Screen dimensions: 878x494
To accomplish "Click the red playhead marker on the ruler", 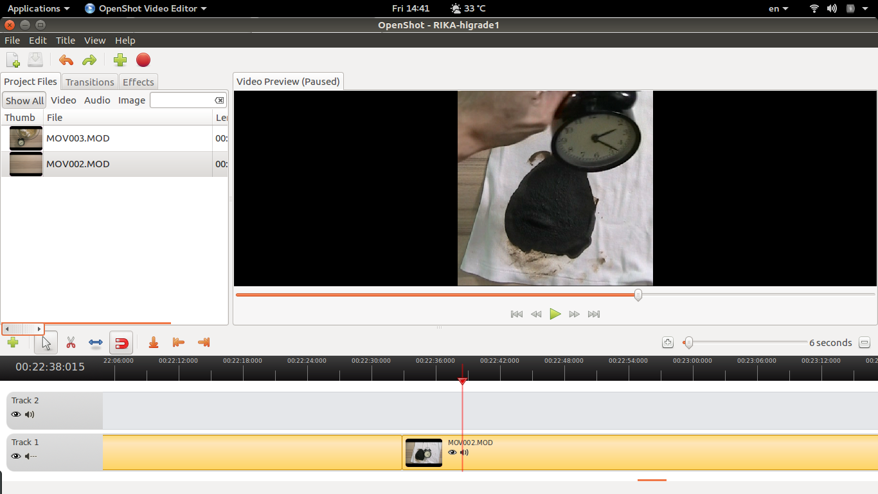I will click(x=462, y=381).
